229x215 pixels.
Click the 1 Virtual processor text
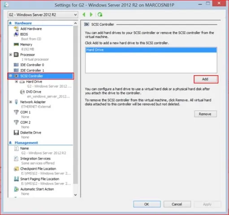(x=35, y=59)
